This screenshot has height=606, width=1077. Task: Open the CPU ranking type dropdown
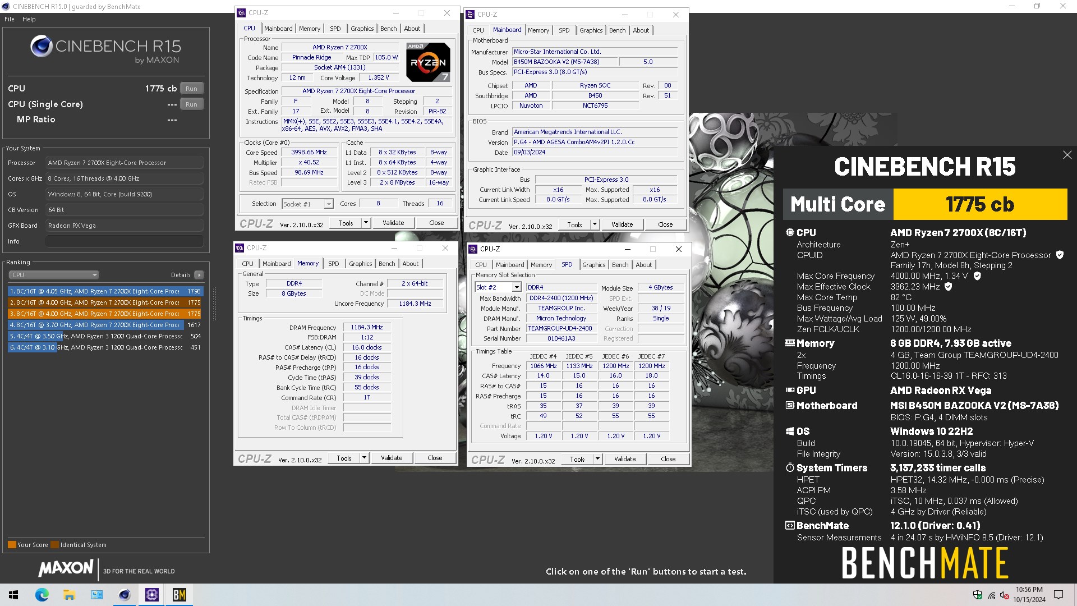(54, 275)
